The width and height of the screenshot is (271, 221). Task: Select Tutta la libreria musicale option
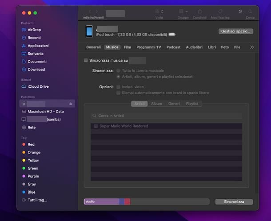pos(119,70)
